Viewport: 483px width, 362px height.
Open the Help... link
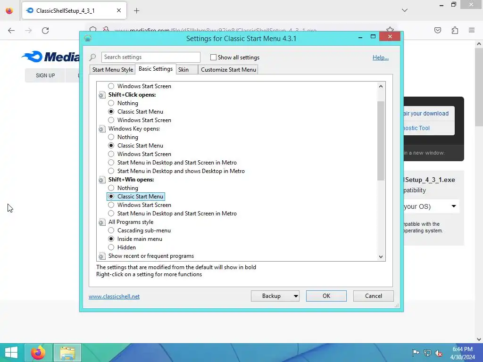(381, 58)
